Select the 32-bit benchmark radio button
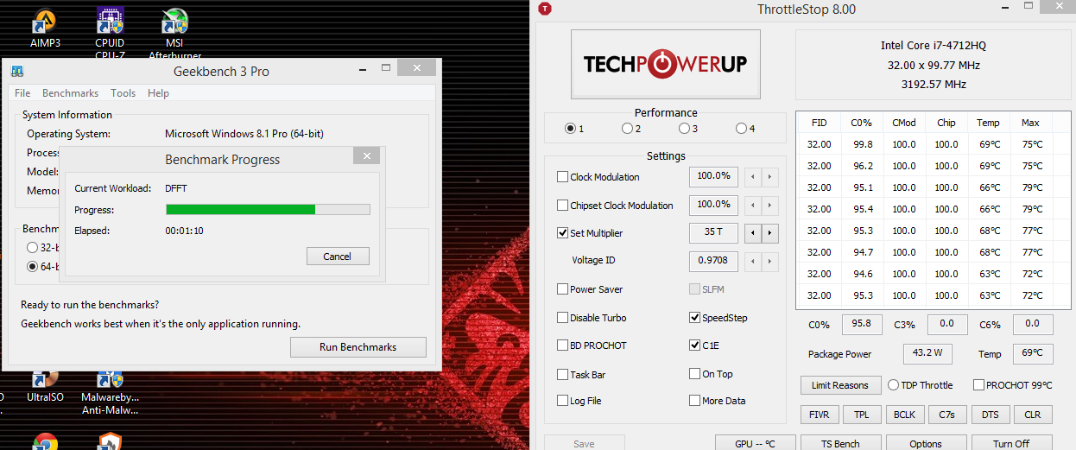 (x=33, y=247)
